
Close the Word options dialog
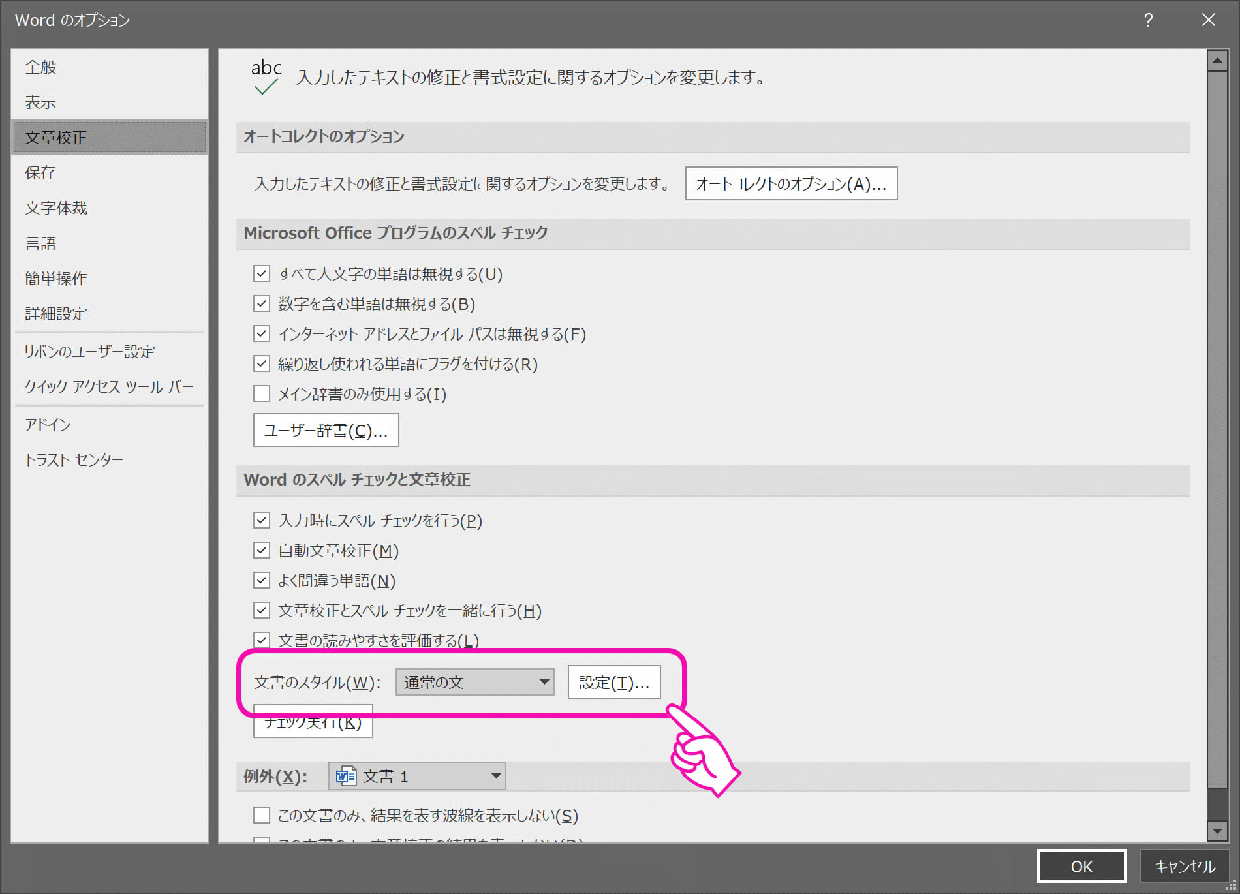click(1208, 20)
